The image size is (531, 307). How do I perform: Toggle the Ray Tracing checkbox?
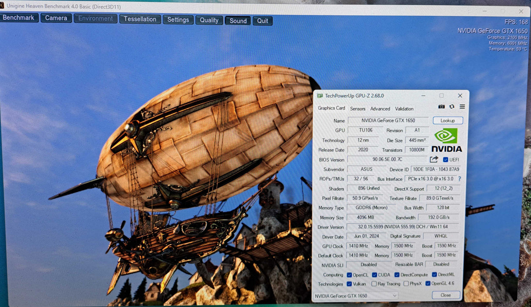(x=374, y=284)
